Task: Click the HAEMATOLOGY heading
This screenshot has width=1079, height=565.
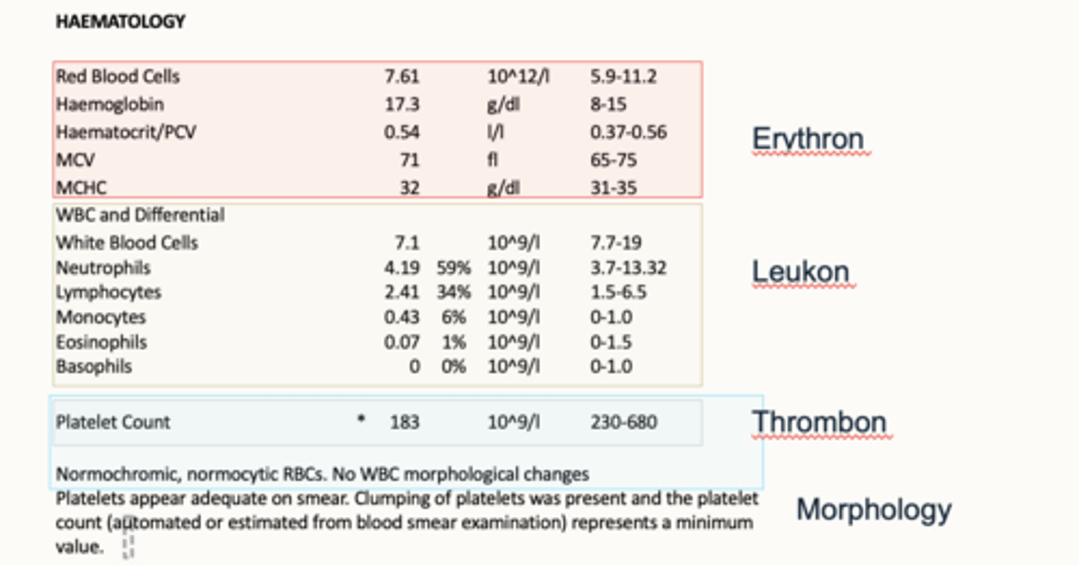Action: (x=120, y=22)
